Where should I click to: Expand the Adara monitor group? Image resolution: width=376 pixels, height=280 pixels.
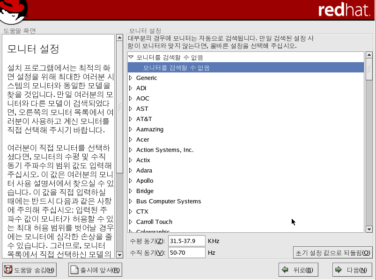point(131,171)
